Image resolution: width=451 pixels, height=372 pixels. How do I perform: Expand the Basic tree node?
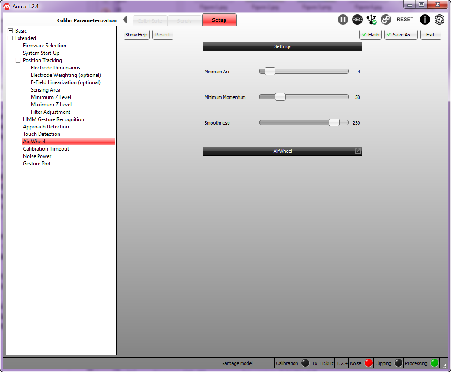pos(10,31)
